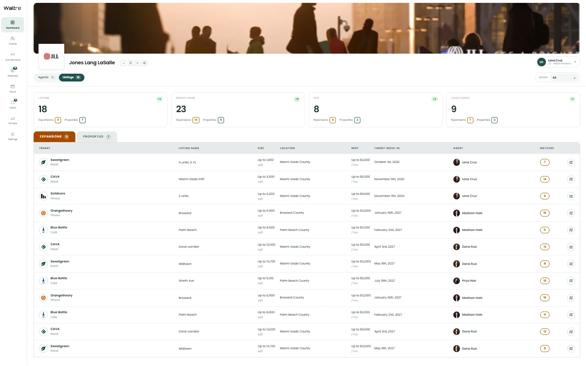Click the Tenant column header
The image size is (586, 366).
pos(45,148)
